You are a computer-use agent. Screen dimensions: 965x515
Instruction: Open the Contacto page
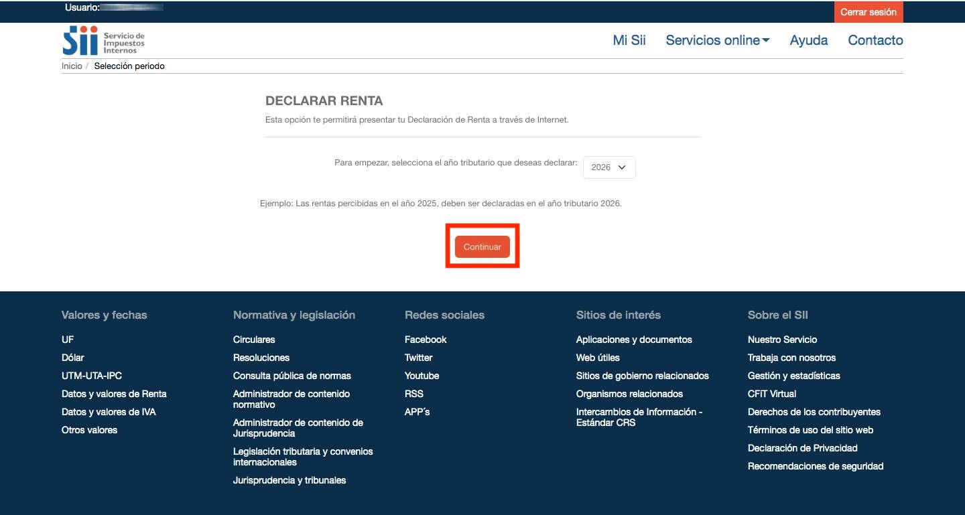click(875, 40)
